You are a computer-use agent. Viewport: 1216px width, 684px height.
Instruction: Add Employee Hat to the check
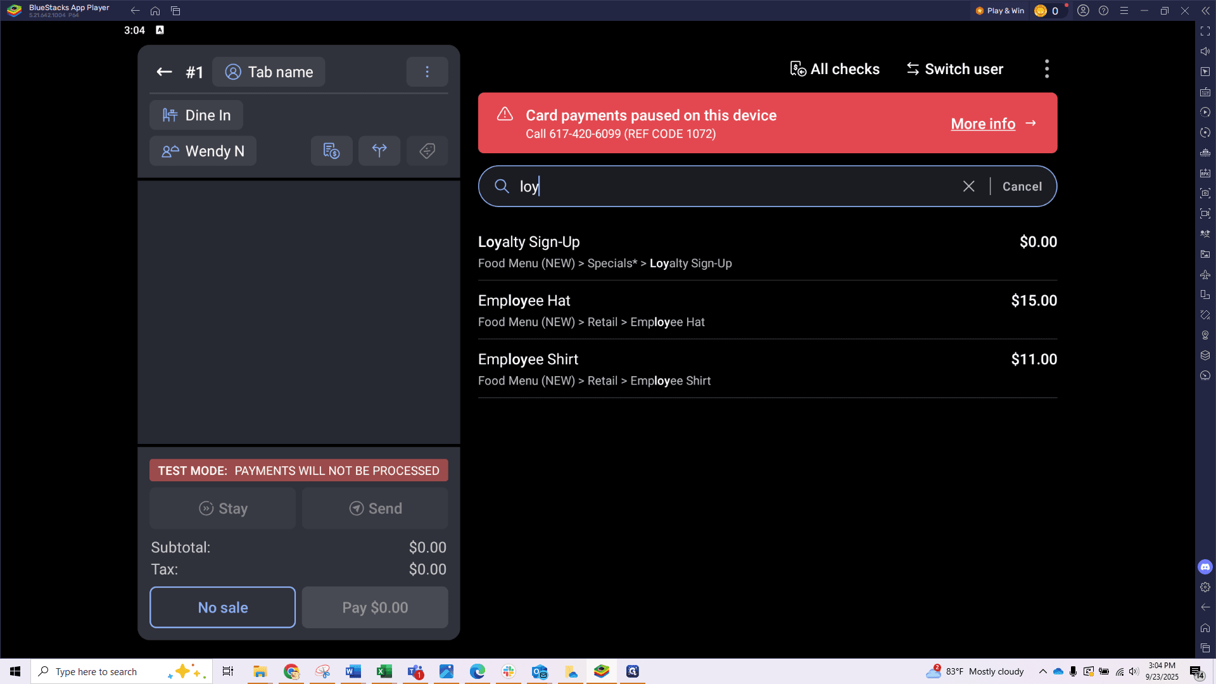(x=768, y=310)
